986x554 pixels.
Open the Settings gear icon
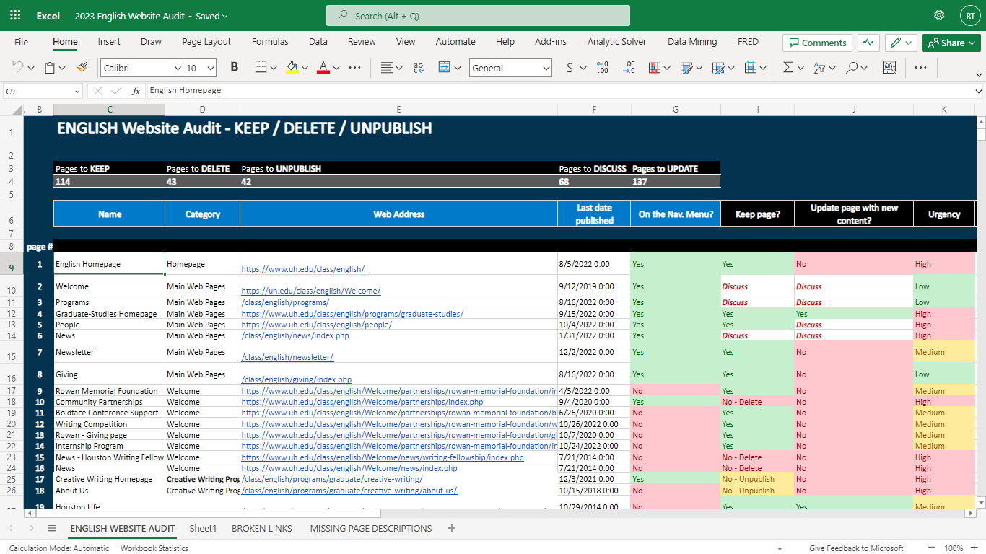[939, 15]
